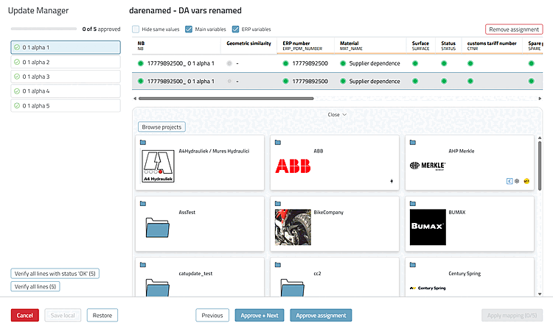553x326 pixels.
Task: Click the Remove assignment button
Action: pos(514,29)
